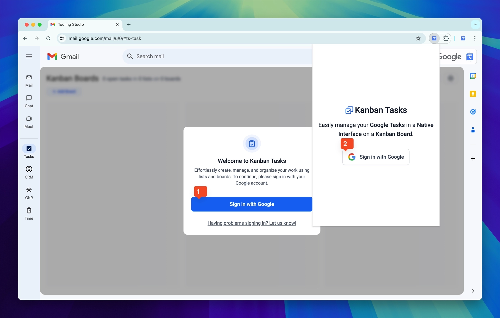
Task: Open a new browser tab
Action: point(129,24)
